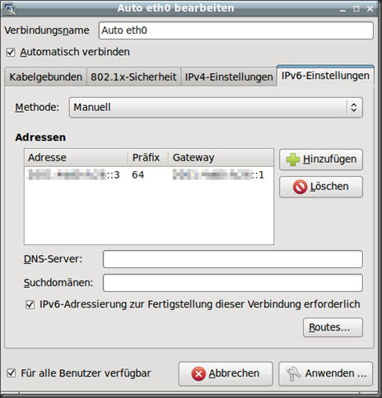Maximize the Auto eth0 bearbeiten window

tap(356, 9)
